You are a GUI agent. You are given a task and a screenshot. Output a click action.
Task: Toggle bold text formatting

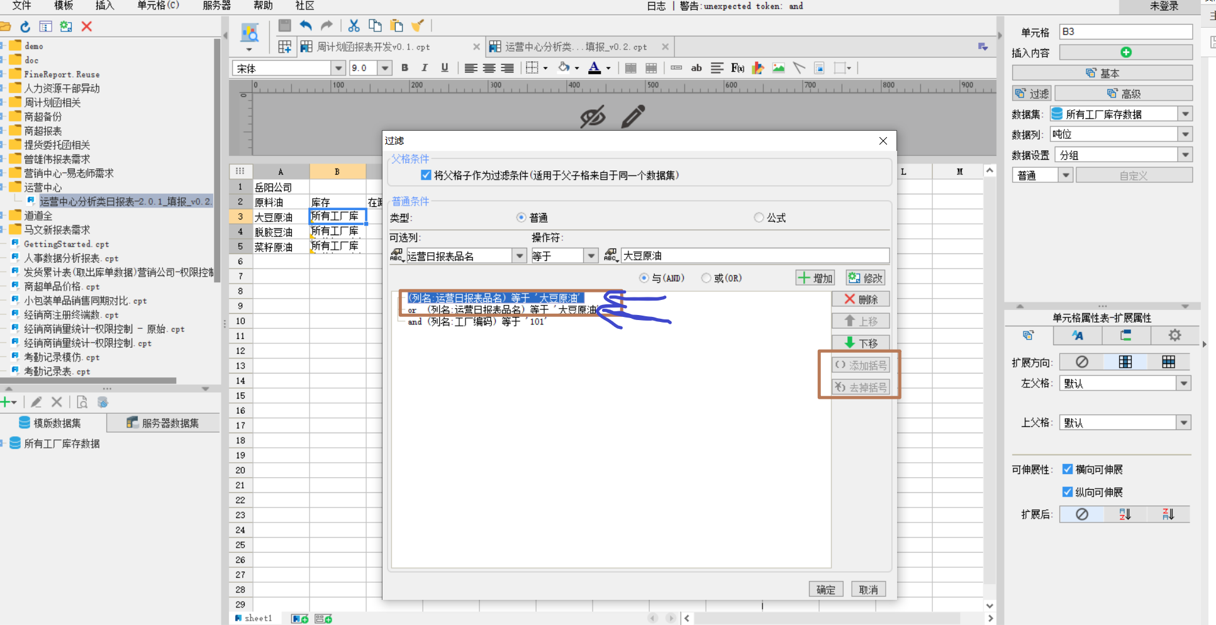404,68
